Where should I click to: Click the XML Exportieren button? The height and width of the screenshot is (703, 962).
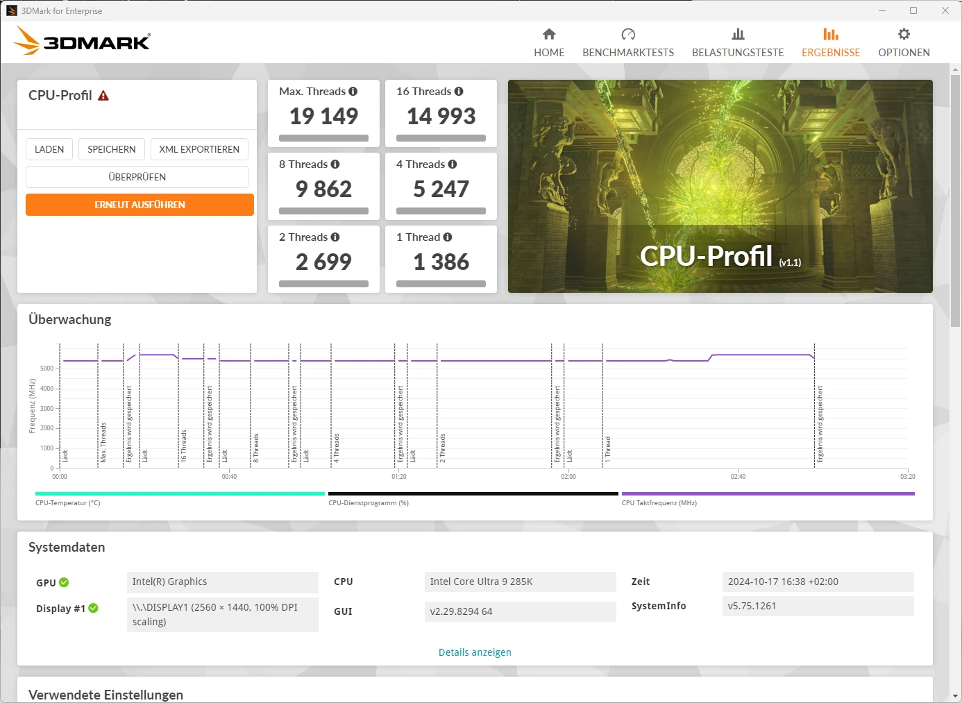pyautogui.click(x=199, y=149)
